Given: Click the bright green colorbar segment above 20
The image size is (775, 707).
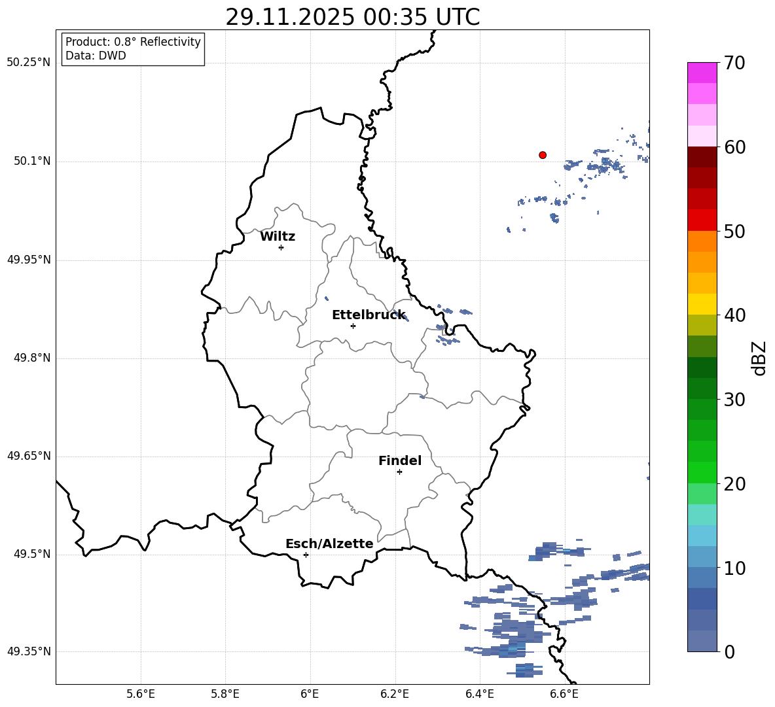Looking at the screenshot, I should click(x=702, y=472).
